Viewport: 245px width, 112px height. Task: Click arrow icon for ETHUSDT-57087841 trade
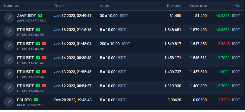pyautogui.click(x=9, y=88)
